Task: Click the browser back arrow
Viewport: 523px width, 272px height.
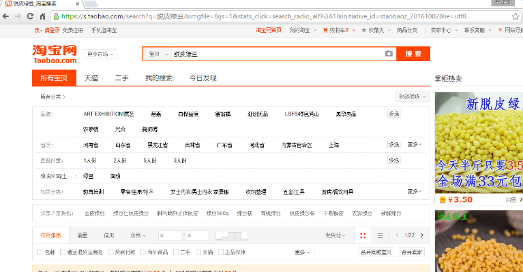Action: (8, 15)
